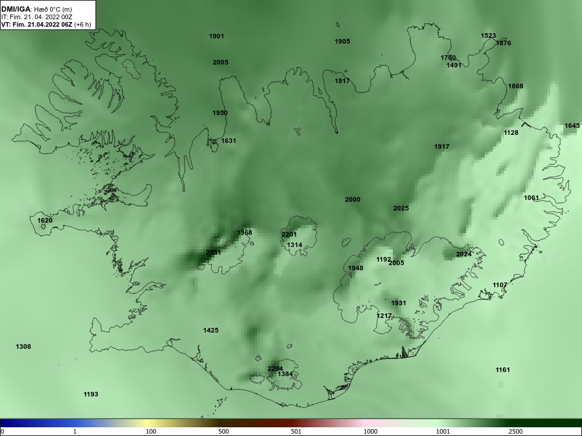Click the value 1931 on the map
Viewport: 582px width, 436px height.
[x=399, y=303]
